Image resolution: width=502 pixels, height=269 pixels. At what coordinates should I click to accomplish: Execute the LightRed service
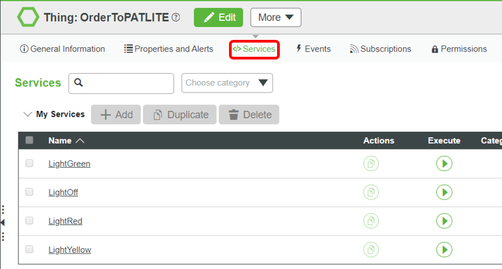pos(444,221)
